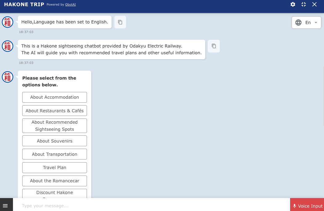The image size is (324, 211).
Task: Close the Hakone Trip chat window
Action: [314, 4]
